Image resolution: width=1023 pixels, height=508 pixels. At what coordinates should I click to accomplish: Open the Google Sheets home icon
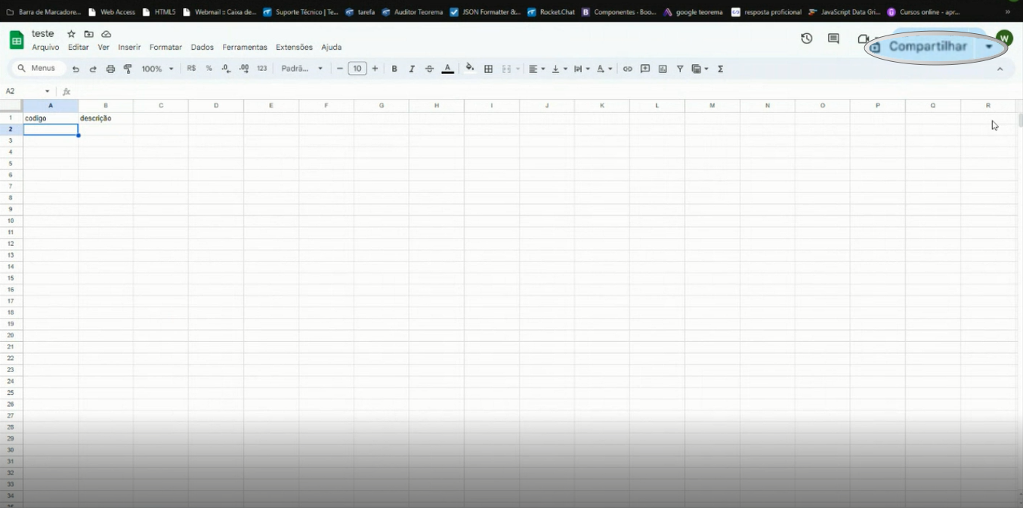(x=16, y=40)
